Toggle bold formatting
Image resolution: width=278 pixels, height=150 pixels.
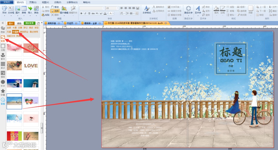[81, 13]
